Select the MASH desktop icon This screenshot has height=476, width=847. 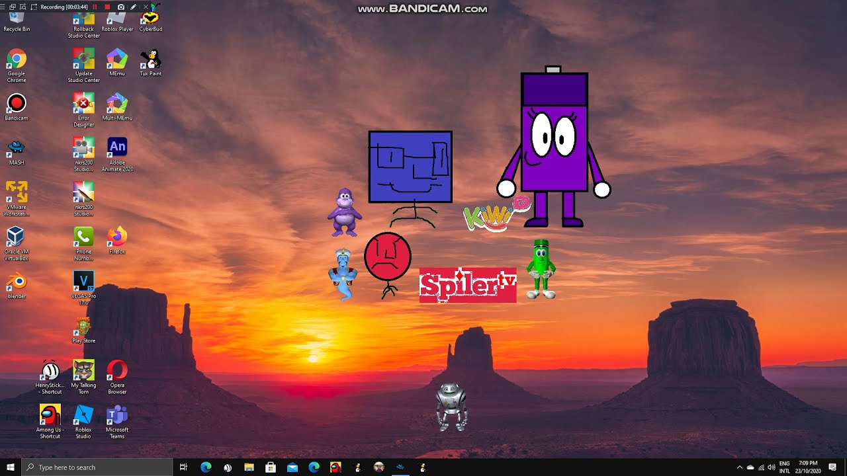click(17, 152)
